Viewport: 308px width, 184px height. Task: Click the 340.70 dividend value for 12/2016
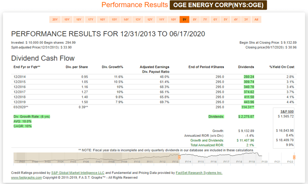coord(249,87)
